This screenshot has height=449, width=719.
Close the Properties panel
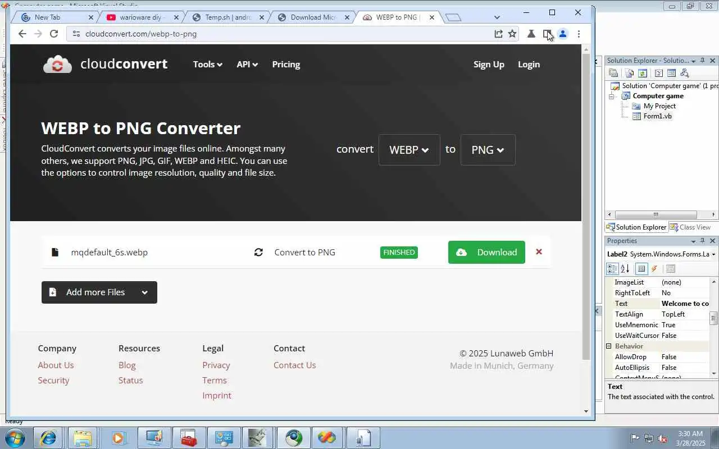tap(712, 241)
